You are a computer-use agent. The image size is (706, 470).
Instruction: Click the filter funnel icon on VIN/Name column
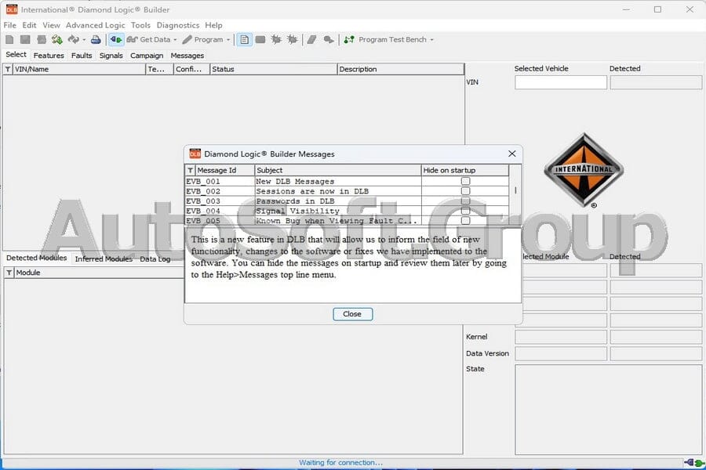[x=7, y=69]
